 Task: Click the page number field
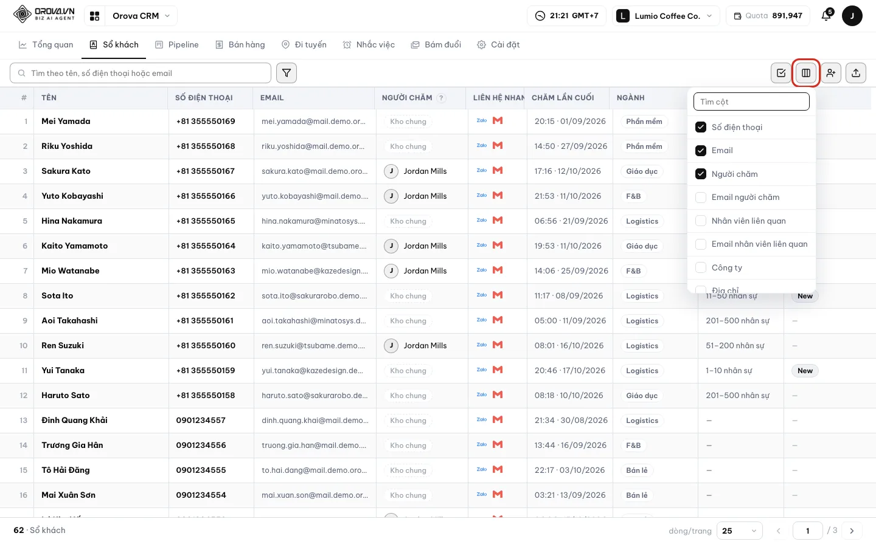808,531
